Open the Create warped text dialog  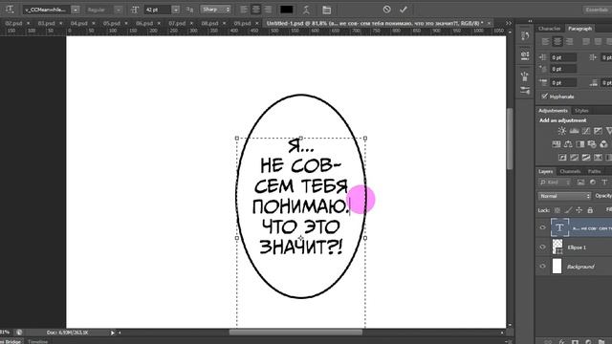[x=306, y=10]
